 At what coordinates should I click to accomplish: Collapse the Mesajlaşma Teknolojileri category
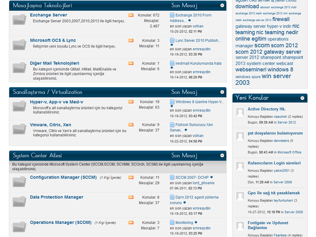tap(222, 5)
